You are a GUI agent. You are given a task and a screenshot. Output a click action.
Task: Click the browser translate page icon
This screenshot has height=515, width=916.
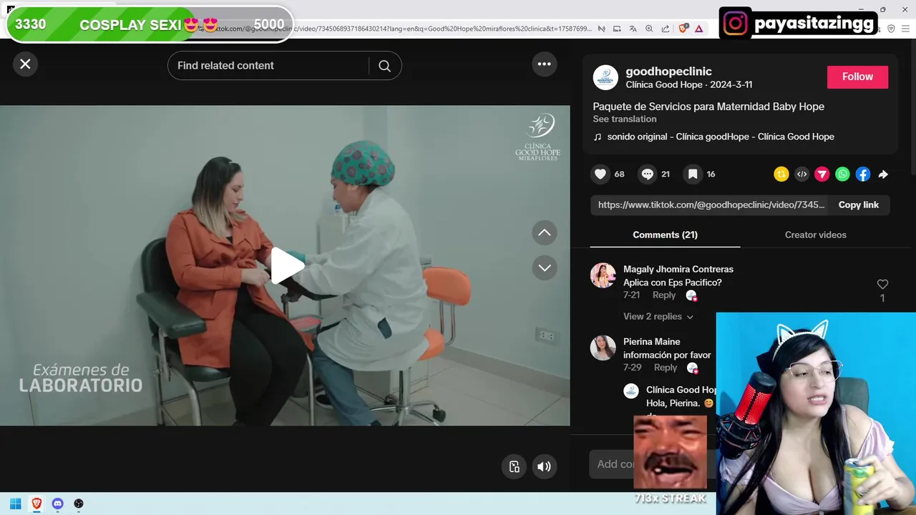633,29
